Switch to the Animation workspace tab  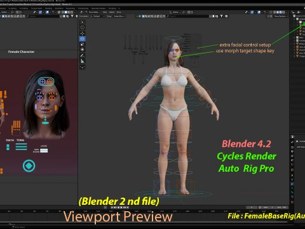(x=59, y=8)
